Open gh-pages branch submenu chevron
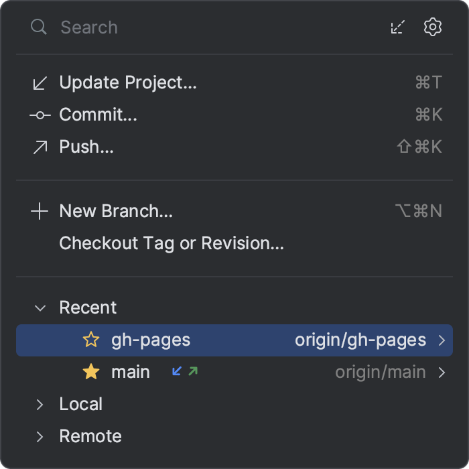The width and height of the screenshot is (469, 469). coord(442,340)
